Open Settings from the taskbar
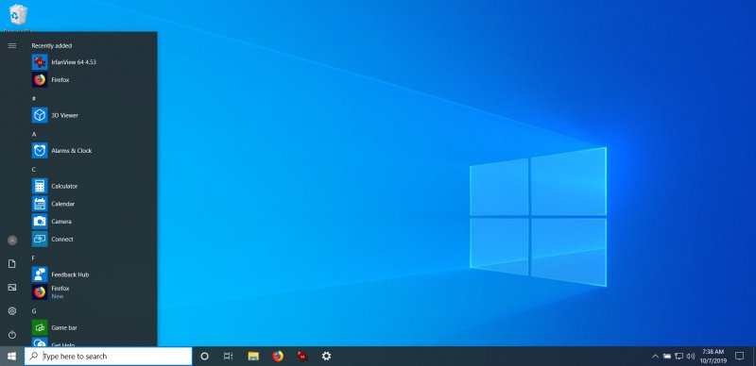 pos(326,357)
